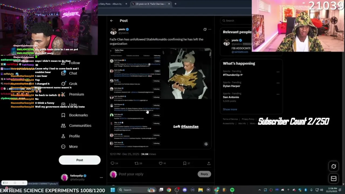Click the X Search box

pos(236,21)
